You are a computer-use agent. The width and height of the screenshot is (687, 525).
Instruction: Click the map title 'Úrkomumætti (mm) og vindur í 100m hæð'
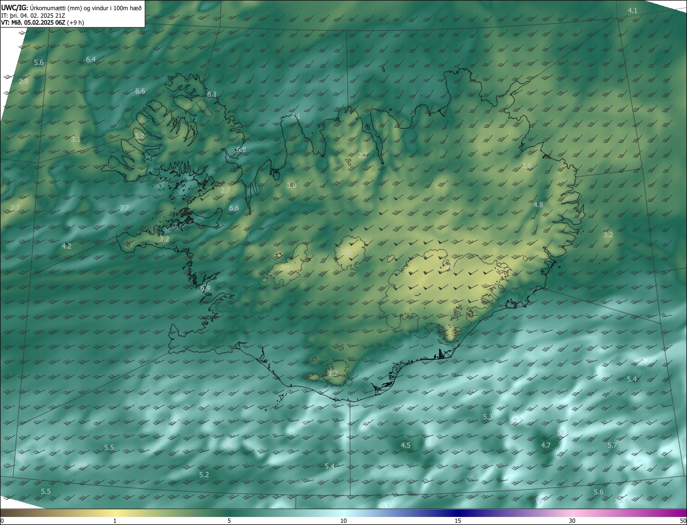[85, 8]
